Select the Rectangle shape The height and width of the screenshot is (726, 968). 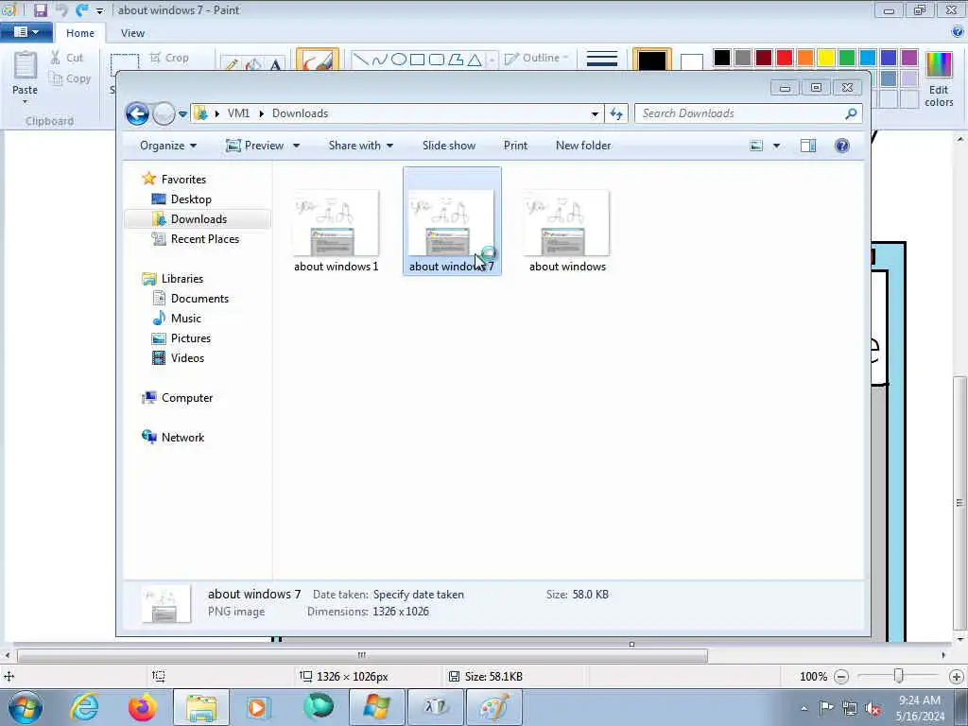(x=417, y=60)
